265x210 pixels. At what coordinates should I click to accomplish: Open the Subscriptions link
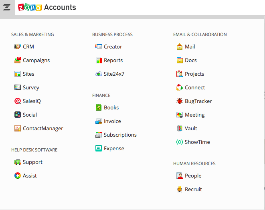coord(120,135)
